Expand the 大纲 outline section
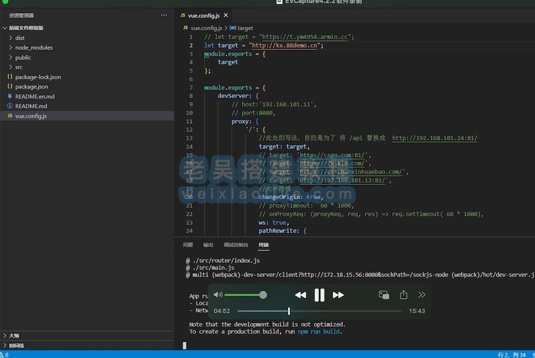The height and width of the screenshot is (358, 535). 13,336
